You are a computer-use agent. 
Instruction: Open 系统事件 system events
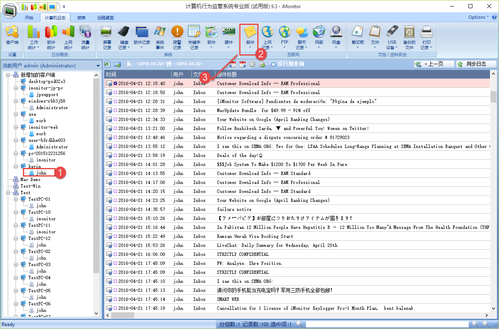(x=160, y=37)
